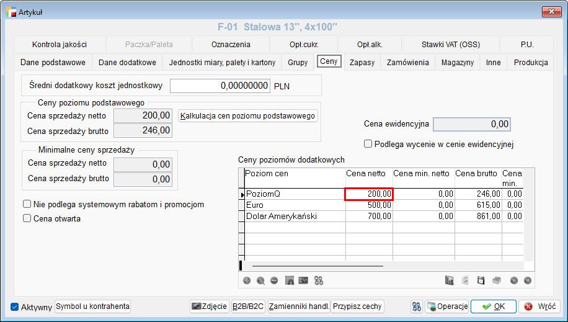
Task: Toggle the Aktywny checkbox
Action: pyautogui.click(x=16, y=307)
